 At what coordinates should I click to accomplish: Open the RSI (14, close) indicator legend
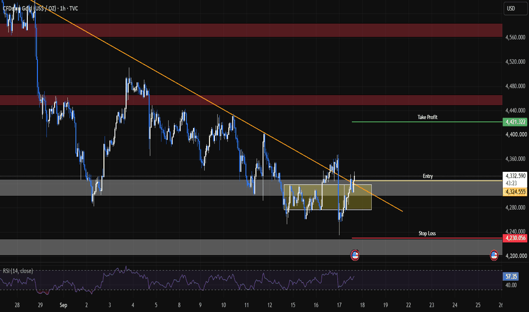pos(18,271)
